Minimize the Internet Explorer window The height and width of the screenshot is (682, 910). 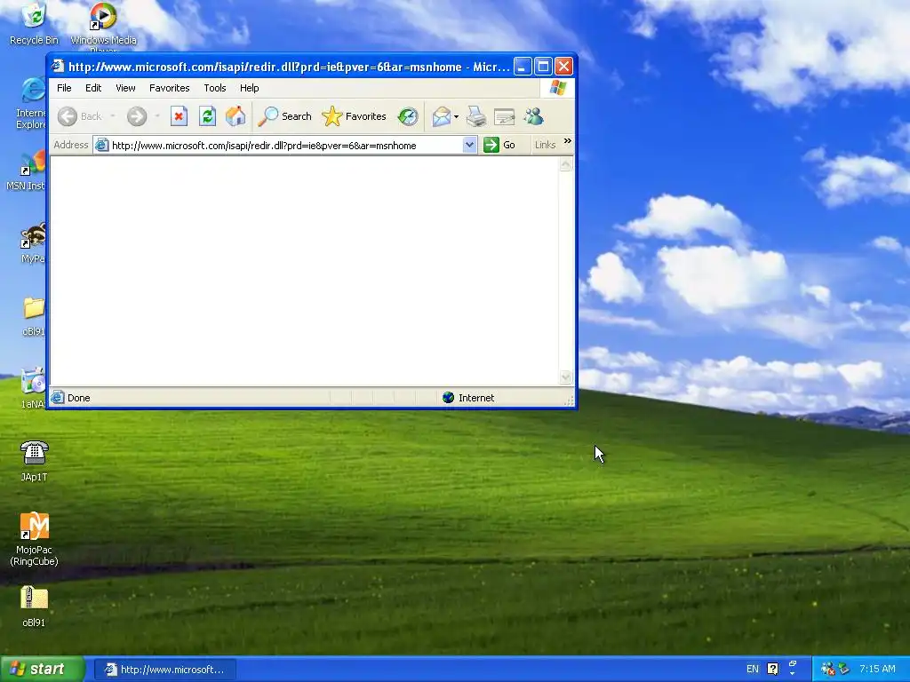tap(523, 66)
